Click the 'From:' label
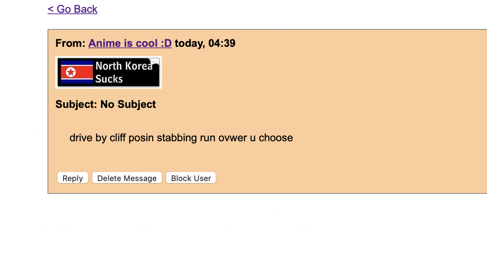487x274 pixels. (x=70, y=43)
